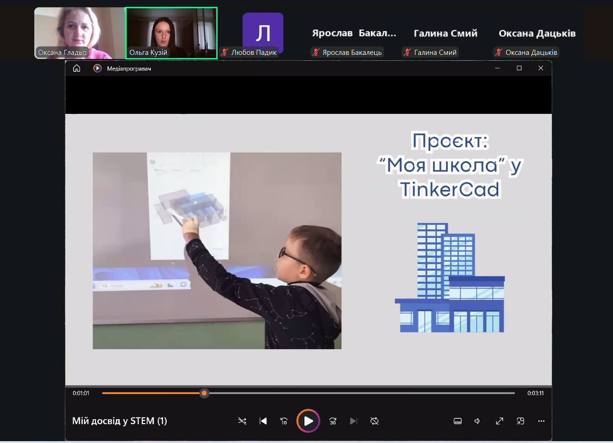Select Оксана Гладьо video tile
Screen dimensions: 613x443
click(x=80, y=33)
